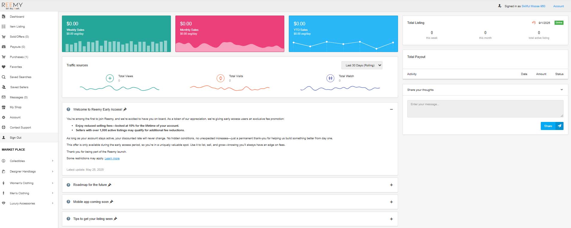The height and width of the screenshot is (228, 571).
Task: Click the Skillful Moose 950 username link
Action: point(533,6)
